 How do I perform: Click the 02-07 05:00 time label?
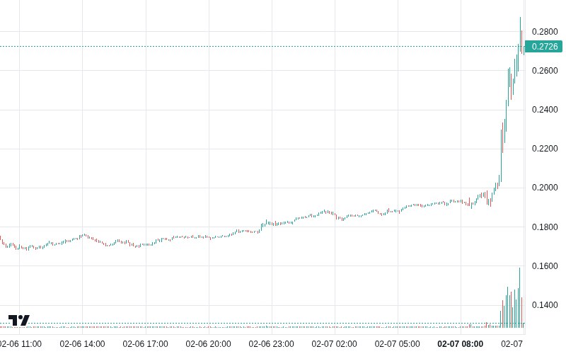pyautogui.click(x=398, y=344)
